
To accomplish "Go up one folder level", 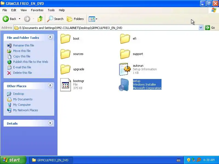I will coord(40,19).
